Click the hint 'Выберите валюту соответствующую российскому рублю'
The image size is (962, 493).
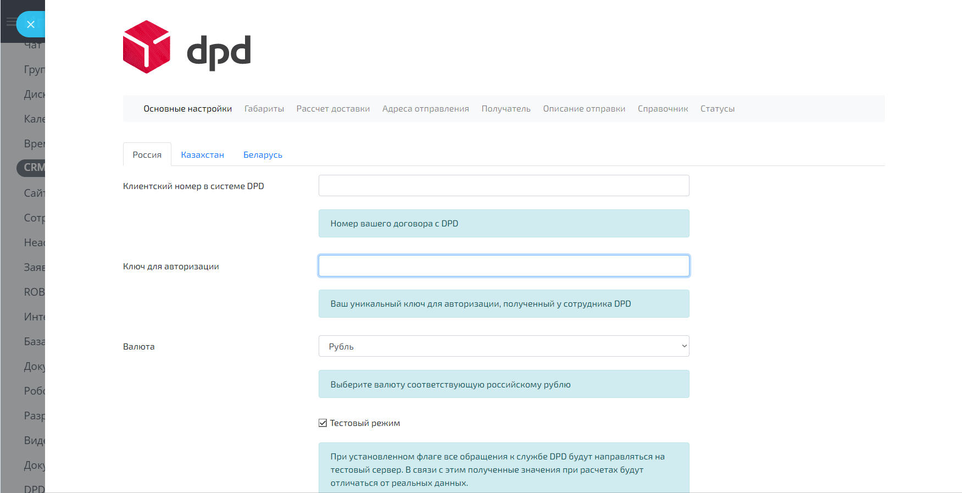[x=451, y=385]
